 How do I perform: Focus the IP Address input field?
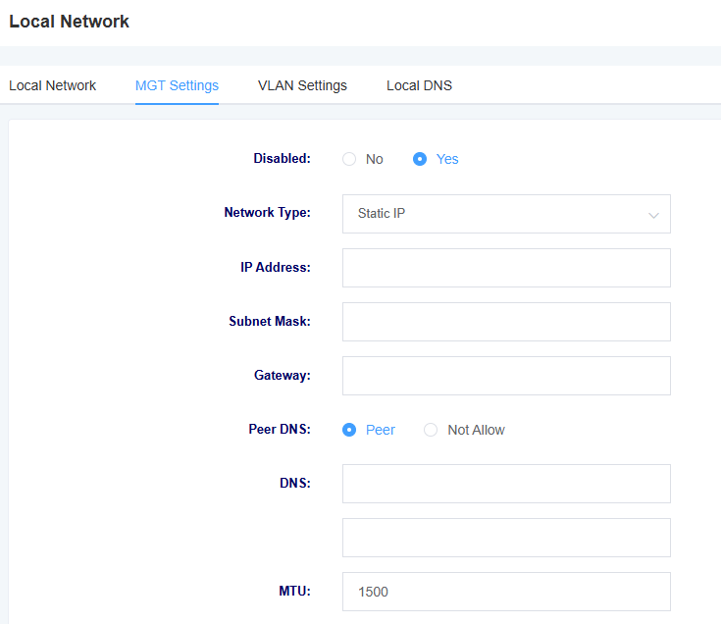[x=506, y=268]
